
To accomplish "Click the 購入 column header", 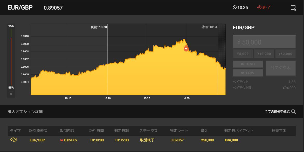I will click(204, 131).
